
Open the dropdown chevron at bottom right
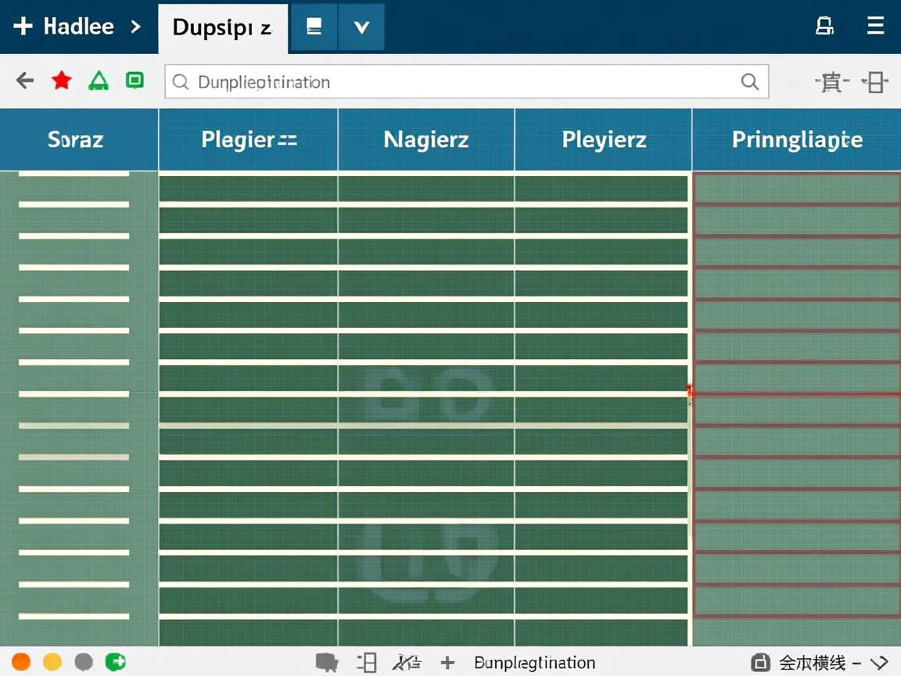[880, 663]
